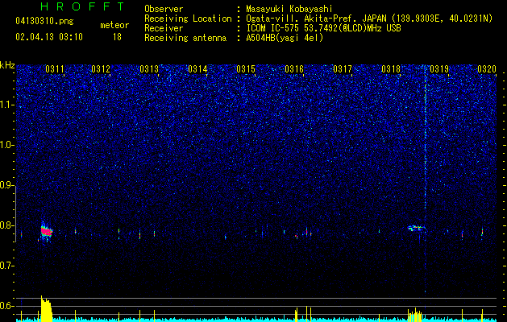Image resolution: width=507 pixels, height=322 pixels.
Task: Click the 0.9 kHz axis tick label
Action: point(7,185)
